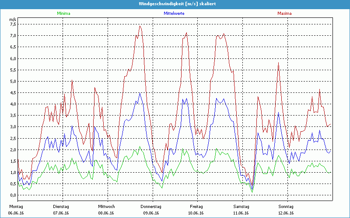Screen dimensions: 350x218
Task: Click the 6,0 y-axis value
Action: pyautogui.click(x=13, y=58)
